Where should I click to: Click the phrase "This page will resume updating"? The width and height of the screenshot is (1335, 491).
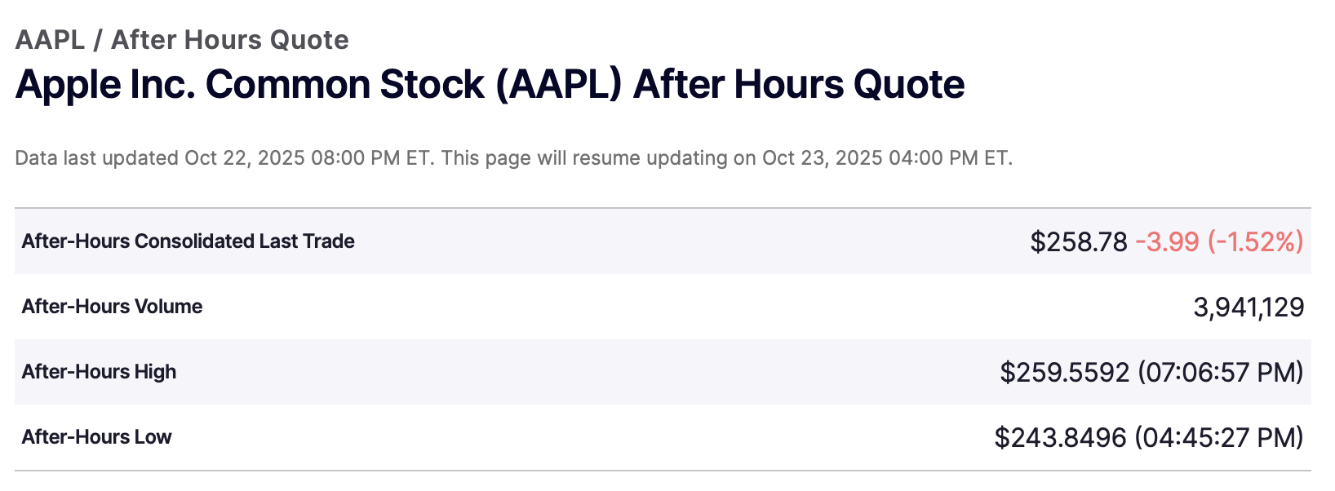tap(584, 158)
